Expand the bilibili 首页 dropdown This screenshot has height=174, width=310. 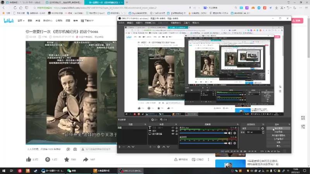(x=21, y=20)
